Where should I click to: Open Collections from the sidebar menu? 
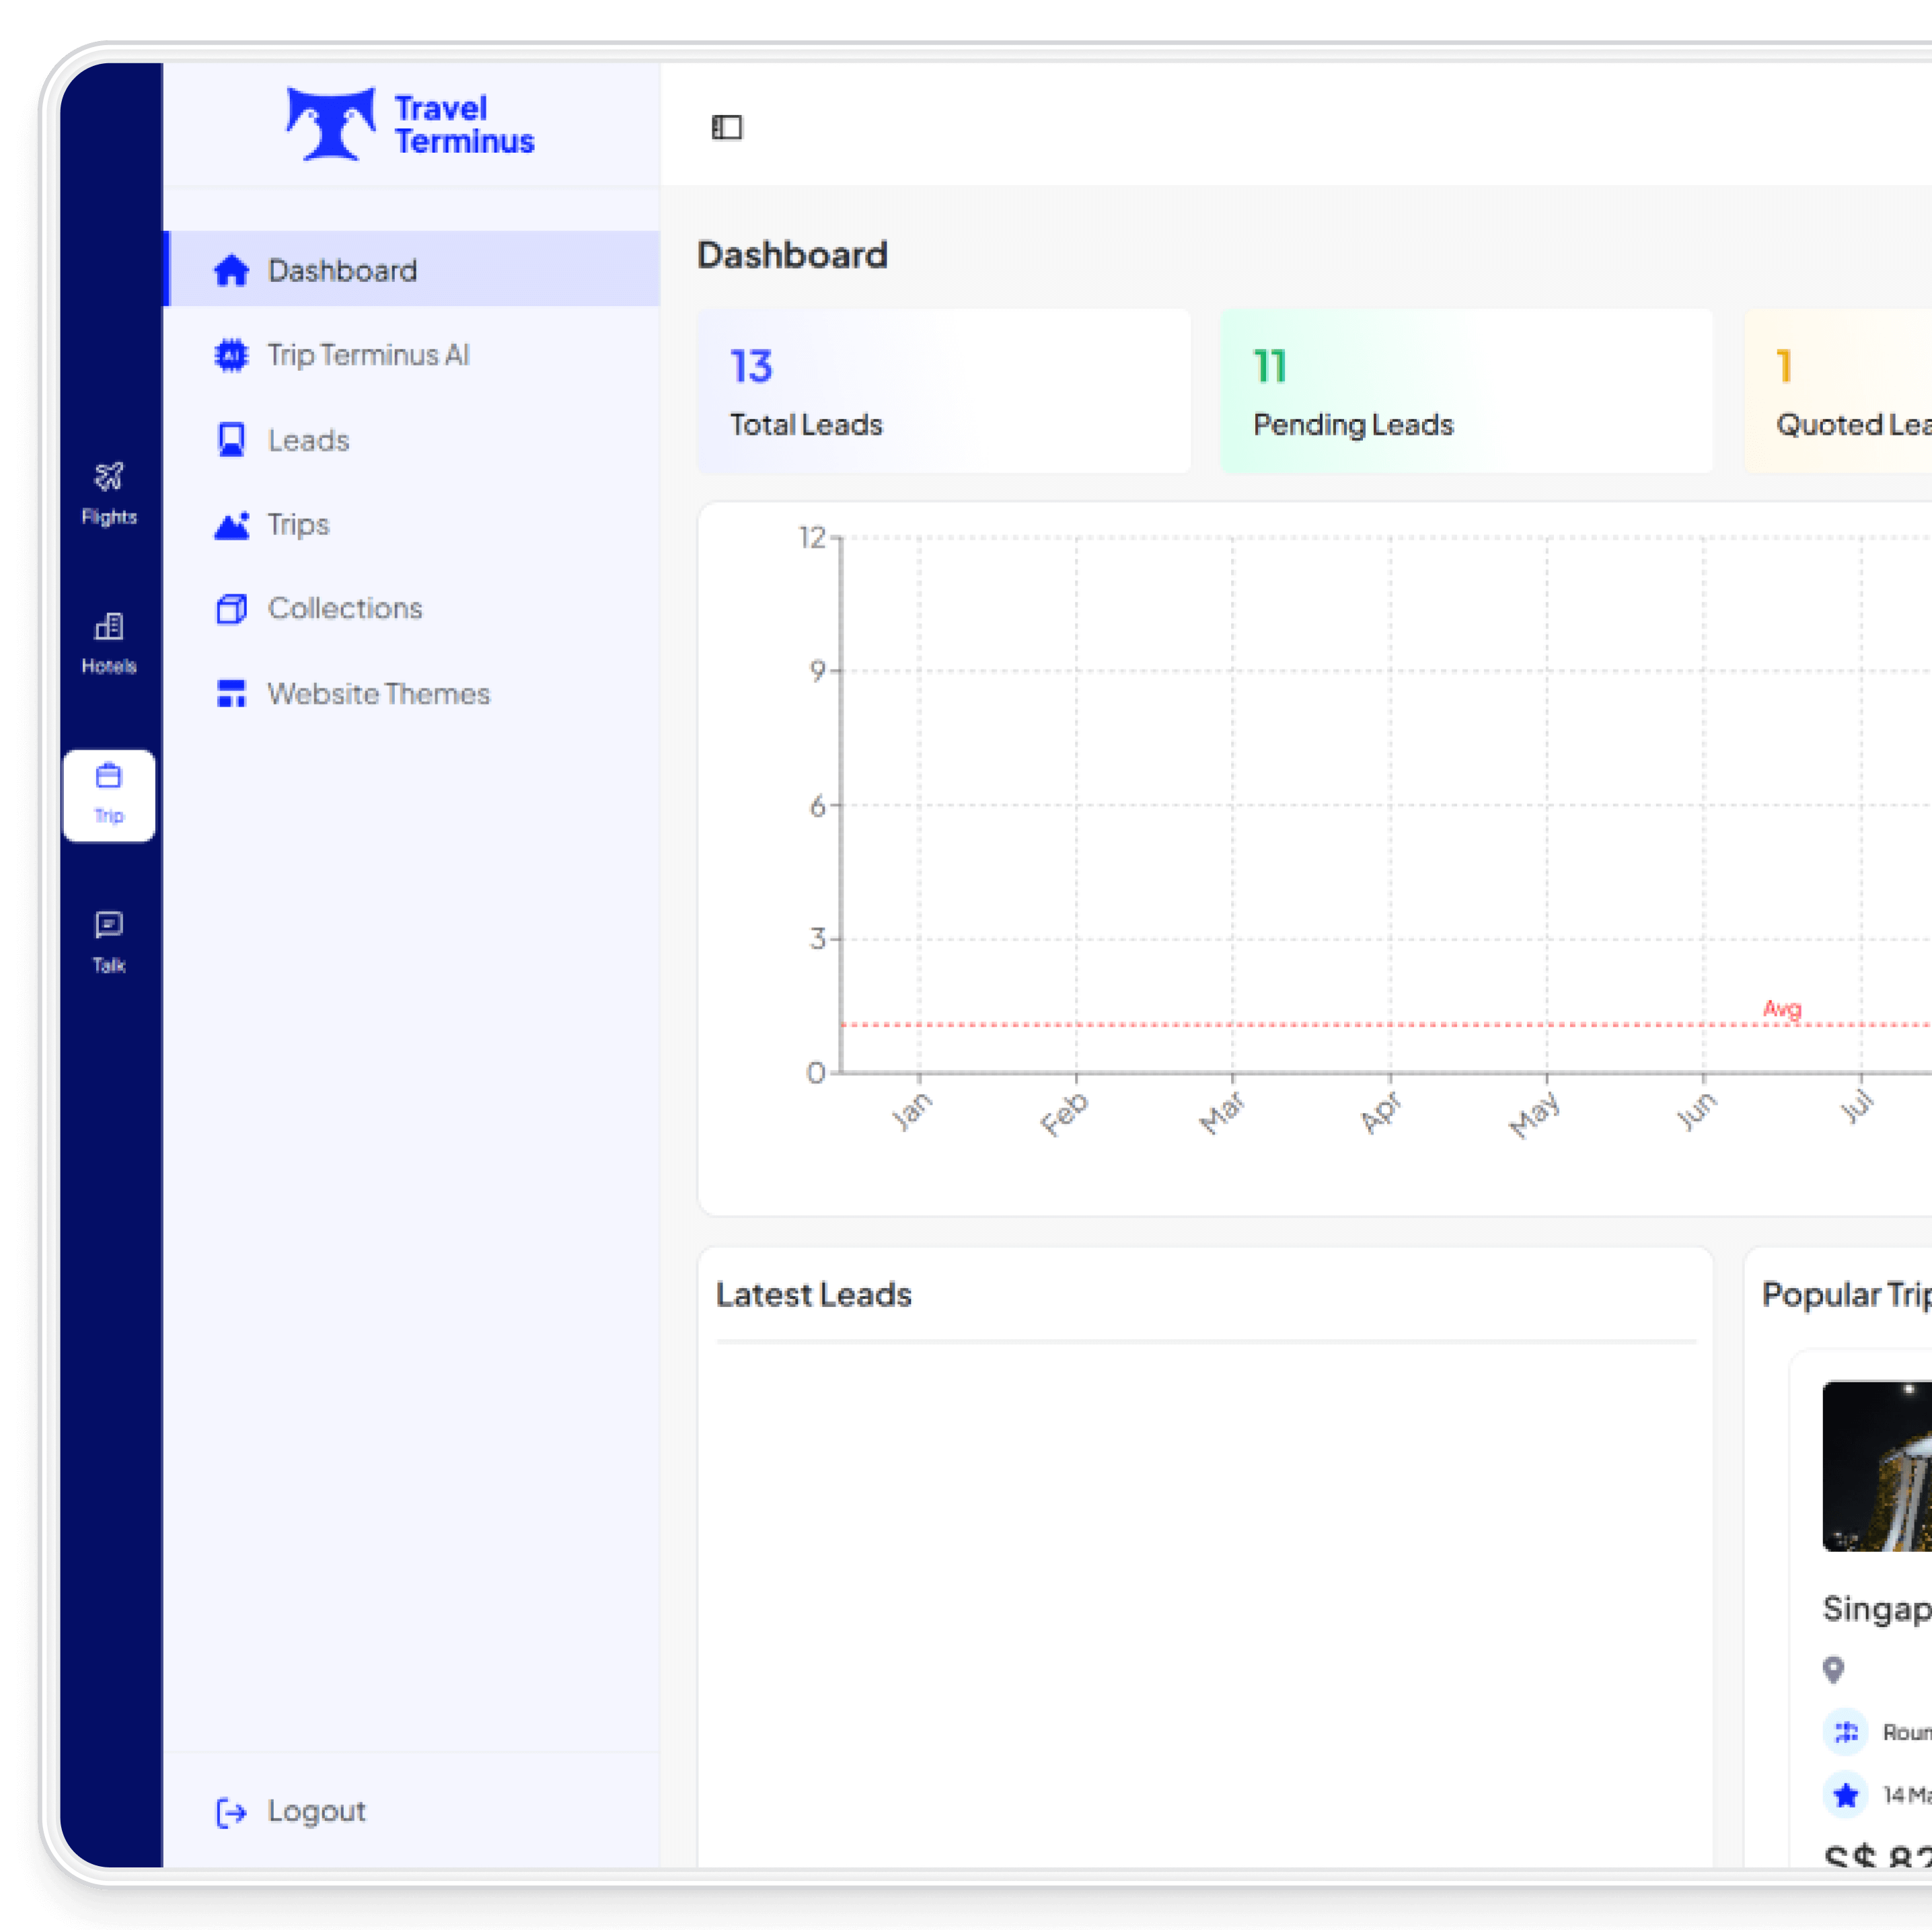(x=344, y=608)
